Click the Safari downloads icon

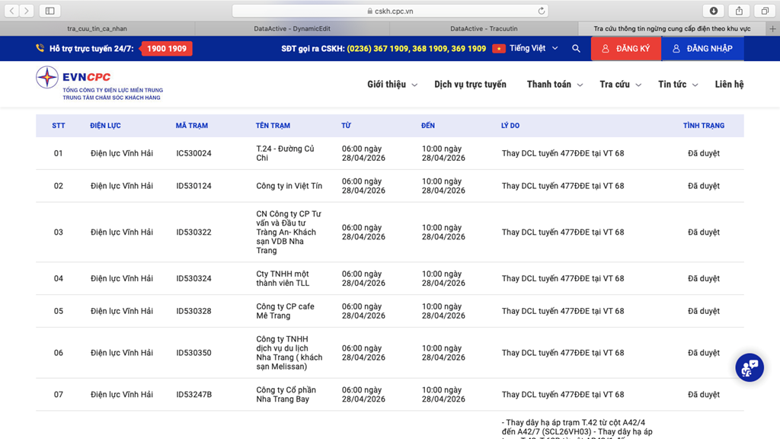click(x=713, y=11)
